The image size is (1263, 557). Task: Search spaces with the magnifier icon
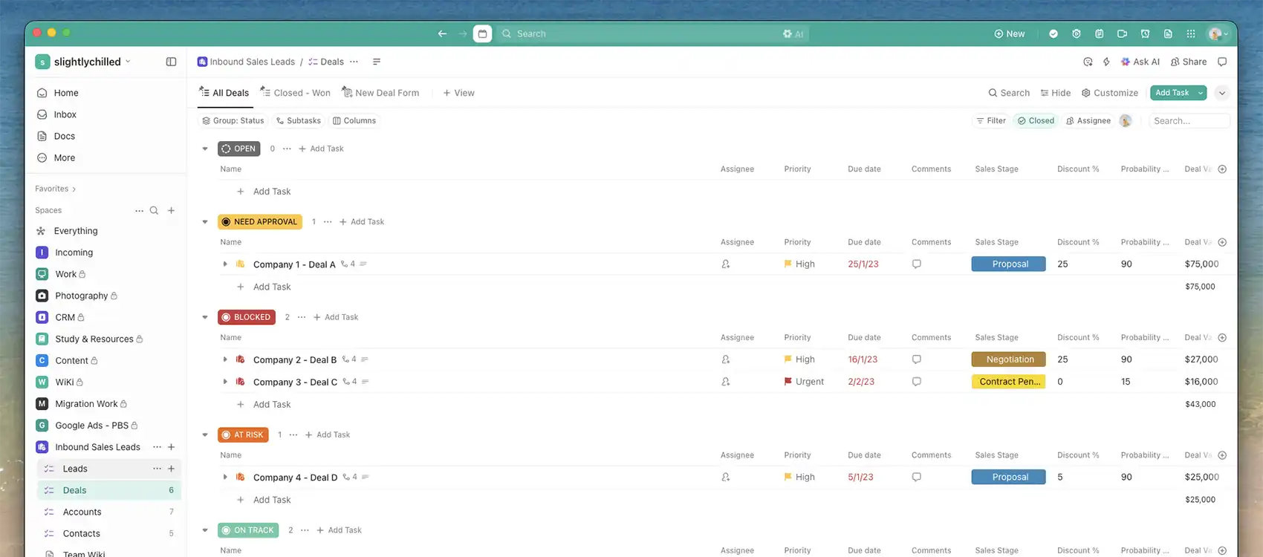point(154,210)
